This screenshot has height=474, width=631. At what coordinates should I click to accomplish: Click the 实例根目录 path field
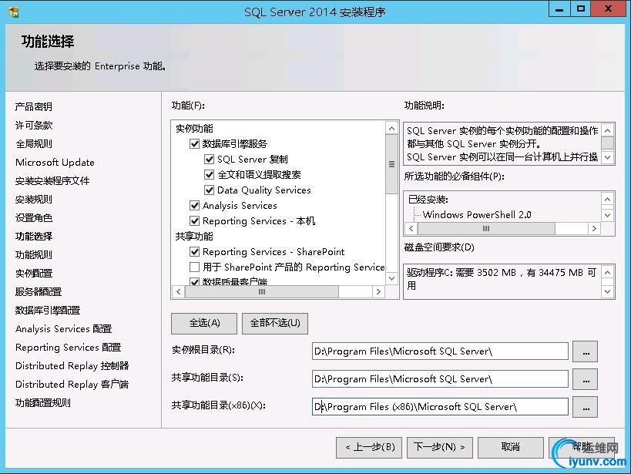[x=440, y=351]
